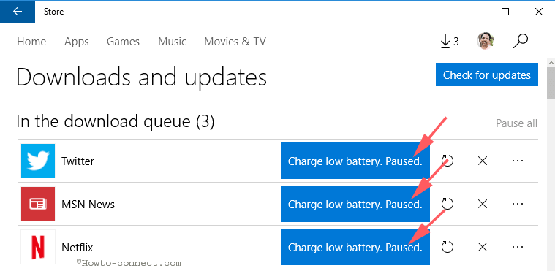
Task: Restart the MSN News download
Action: coord(448,204)
